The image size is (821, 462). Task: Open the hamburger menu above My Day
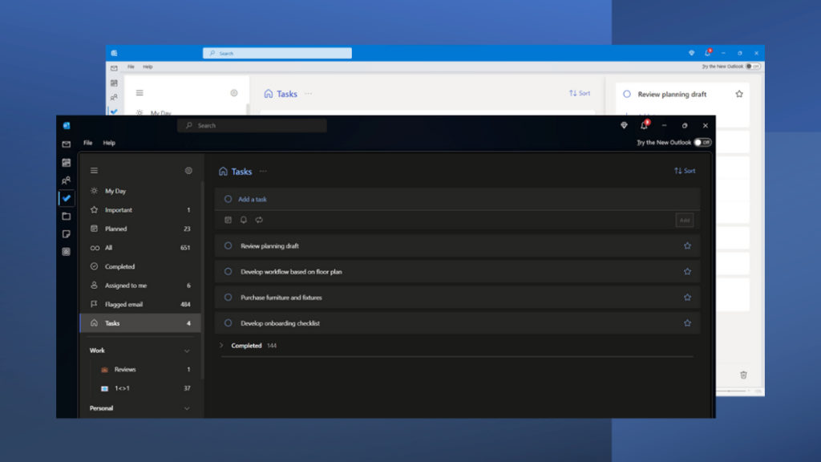pyautogui.click(x=94, y=170)
